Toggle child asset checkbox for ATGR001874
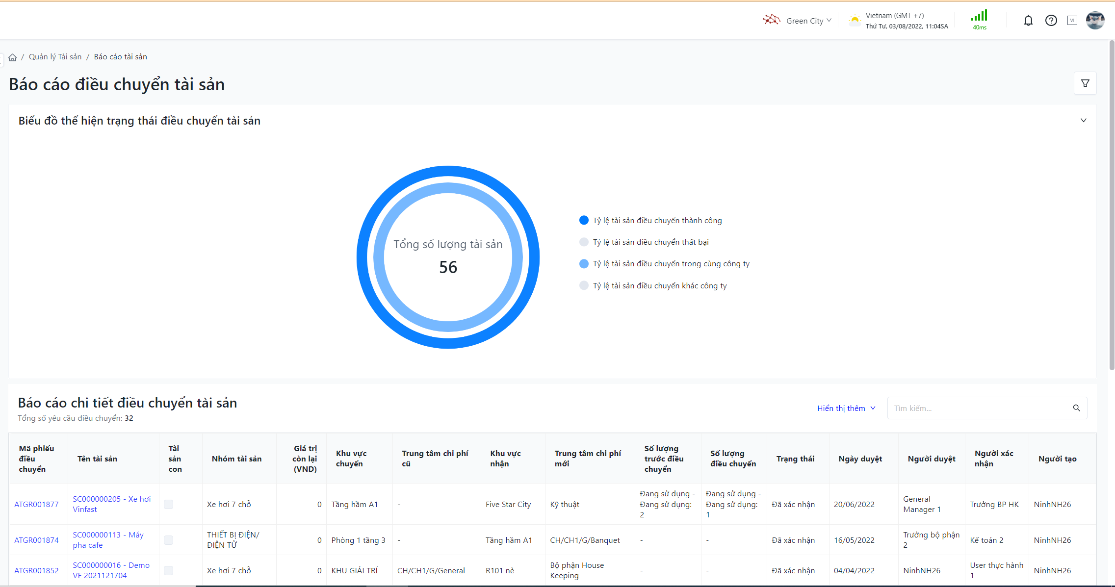The image size is (1115, 587). click(168, 540)
